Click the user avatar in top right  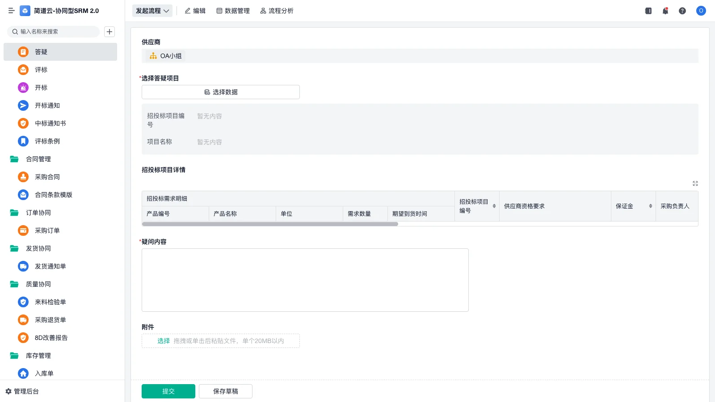point(701,11)
